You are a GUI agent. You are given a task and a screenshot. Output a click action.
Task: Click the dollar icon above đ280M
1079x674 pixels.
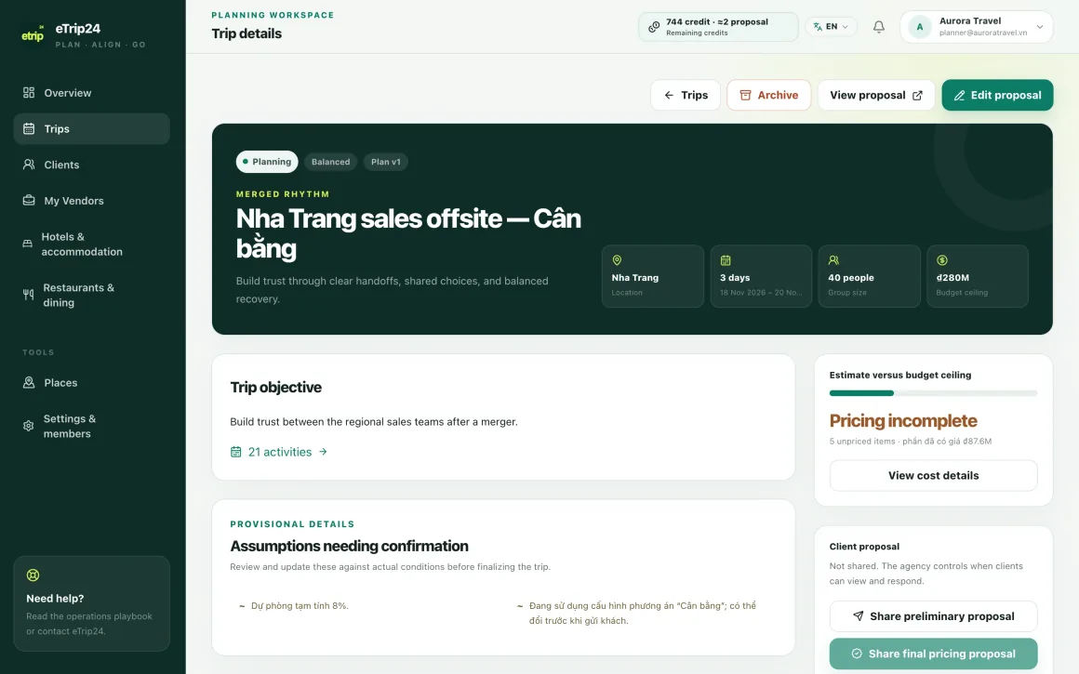tap(942, 260)
